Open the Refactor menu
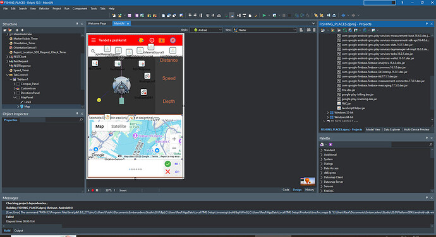 [x=44, y=9]
